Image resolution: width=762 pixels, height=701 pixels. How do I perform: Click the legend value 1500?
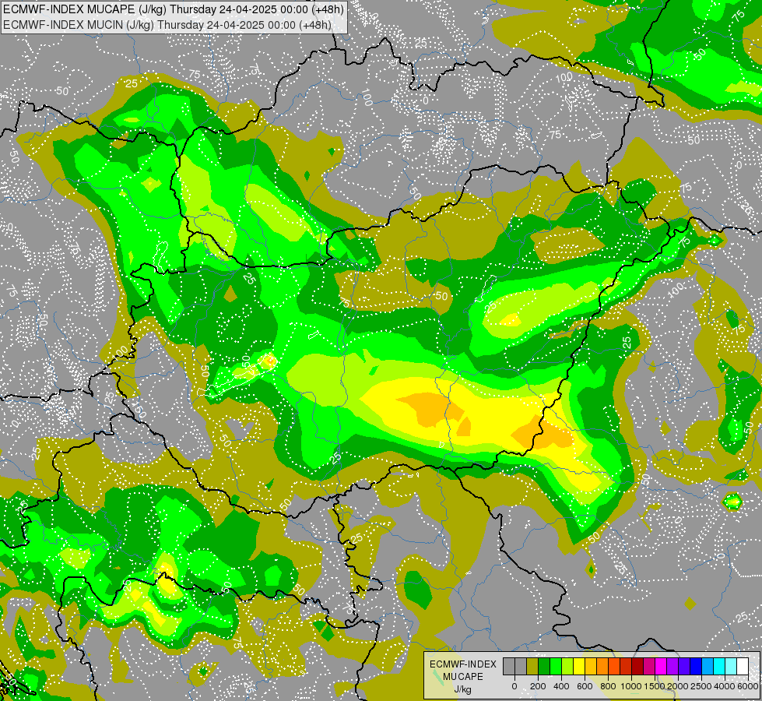(655, 686)
